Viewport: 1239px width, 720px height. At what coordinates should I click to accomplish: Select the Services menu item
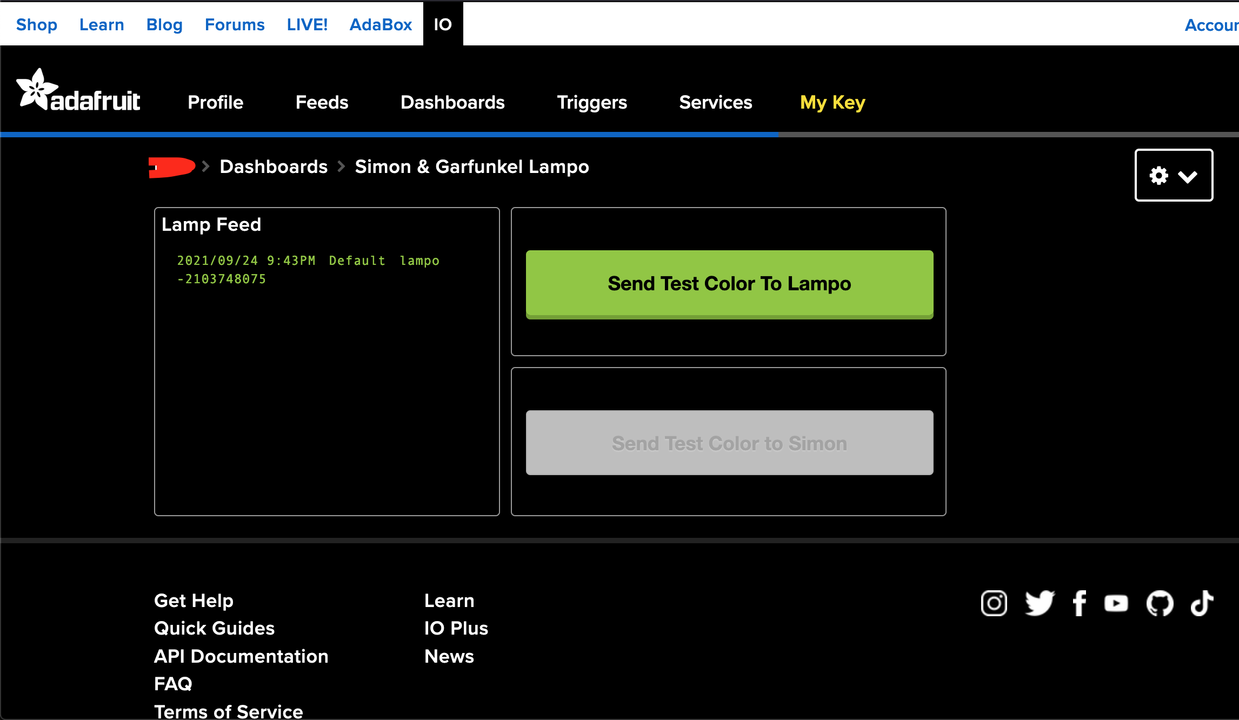716,102
